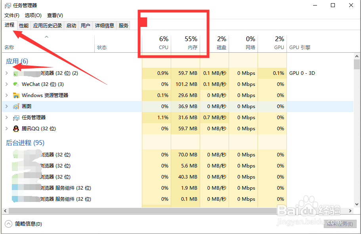
Task: Click the 0.7 MB/秒 disk cell
Action: (214, 118)
